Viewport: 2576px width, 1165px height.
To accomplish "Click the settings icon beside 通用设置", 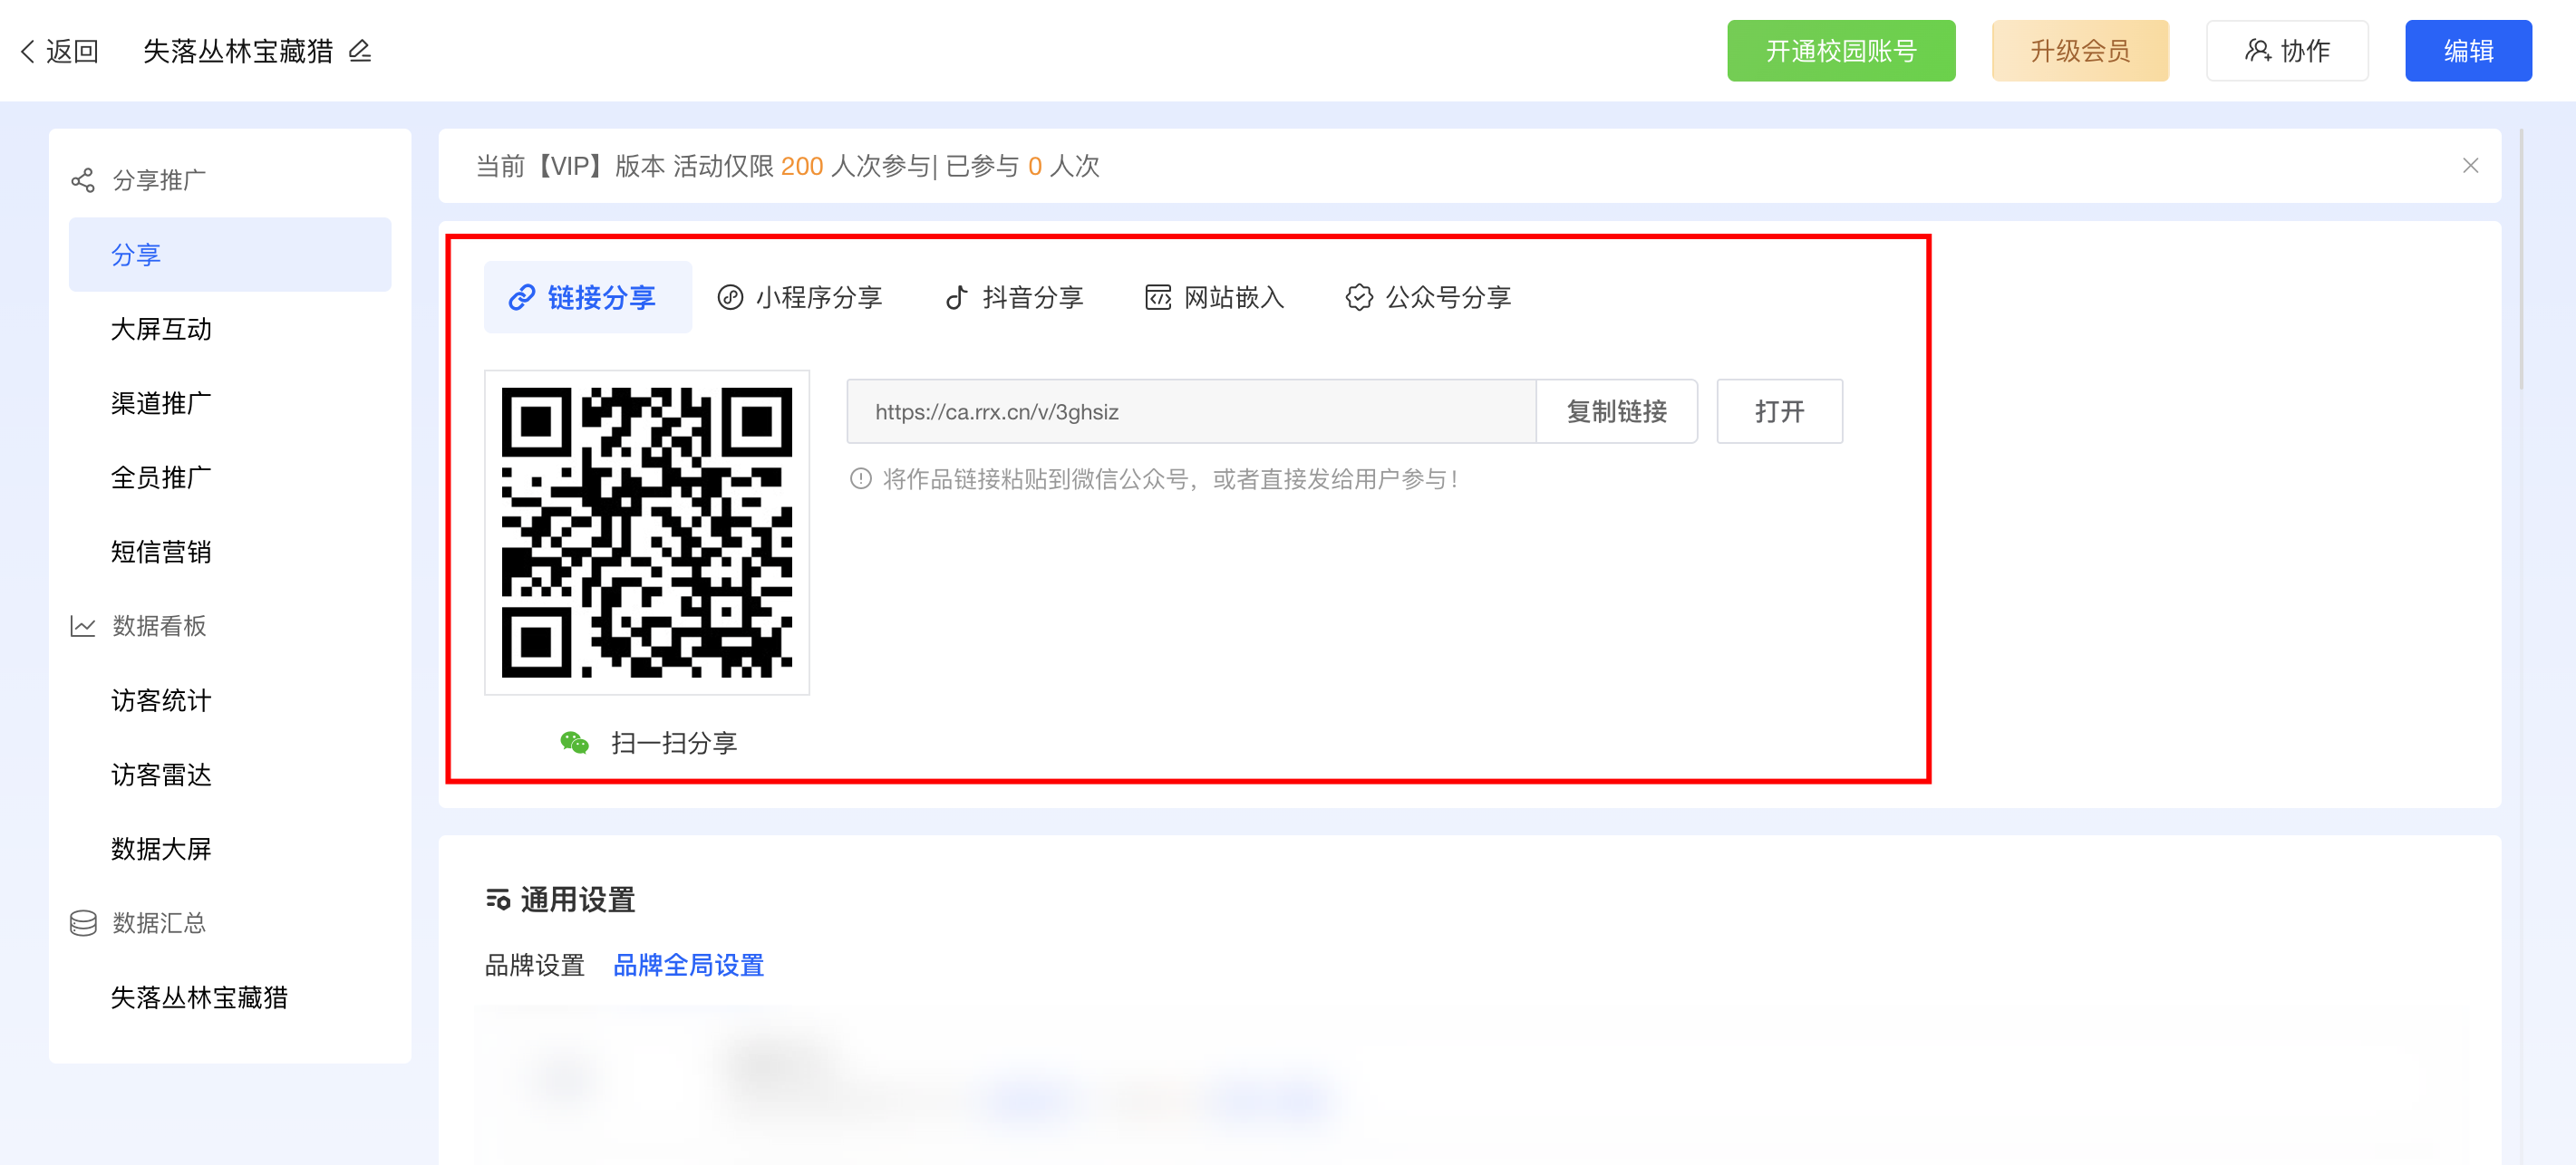I will (498, 900).
